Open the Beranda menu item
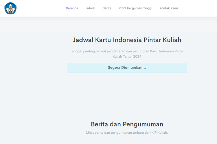 point(72,8)
